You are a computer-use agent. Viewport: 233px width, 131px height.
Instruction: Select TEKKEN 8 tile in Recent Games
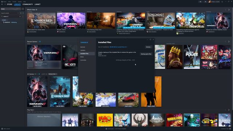(44, 57)
